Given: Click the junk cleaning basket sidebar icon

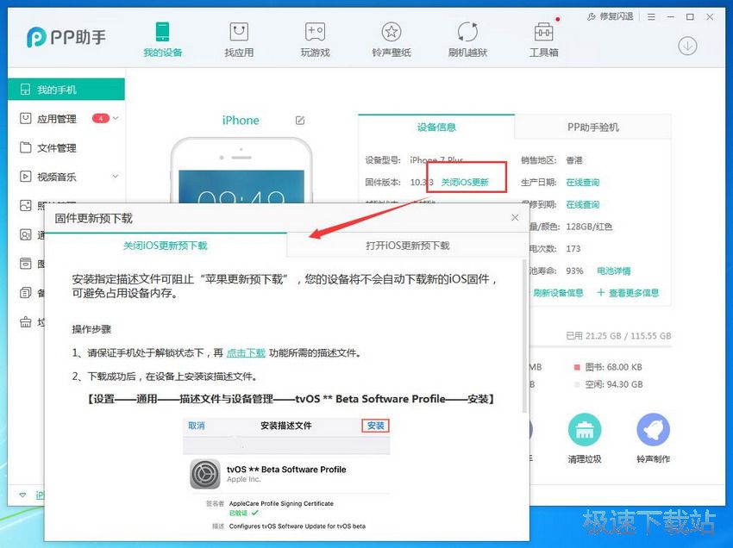Looking at the screenshot, I should [x=25, y=322].
